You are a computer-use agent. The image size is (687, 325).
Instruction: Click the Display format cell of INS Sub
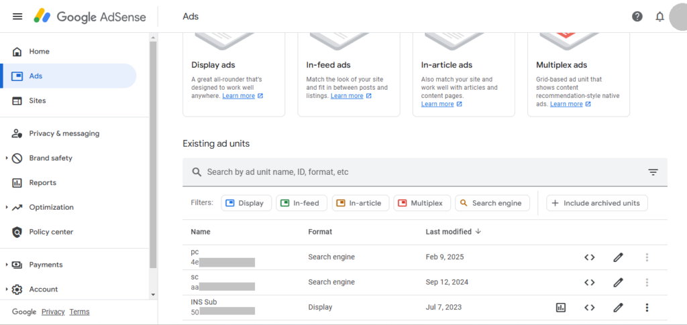(x=320, y=308)
